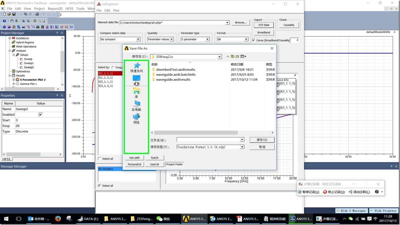Screen dimensions: 400x225
Task: Click the Save (保存) button
Action: 262,140
